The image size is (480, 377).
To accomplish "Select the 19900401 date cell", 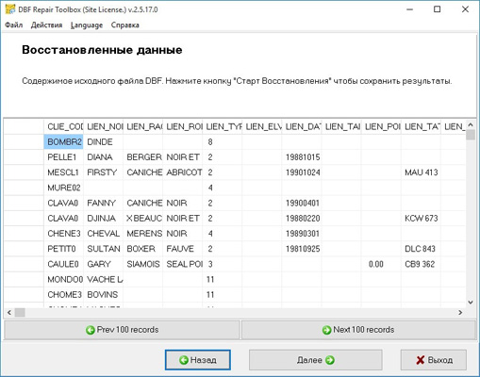I will (x=302, y=203).
